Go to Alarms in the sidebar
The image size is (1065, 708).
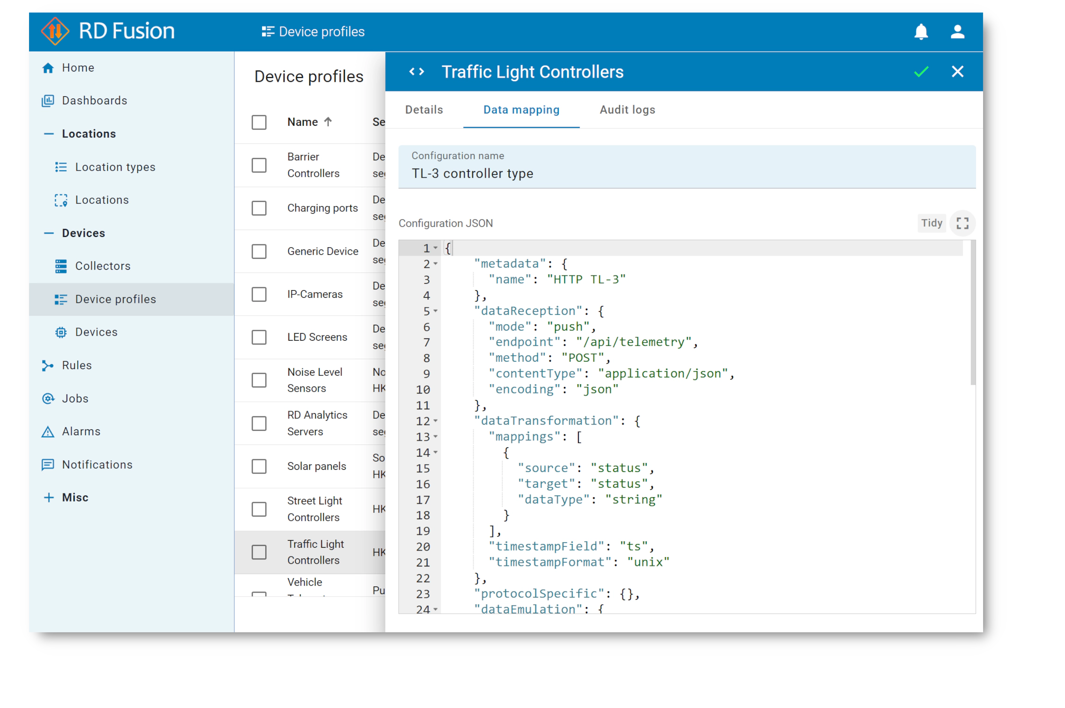click(x=81, y=431)
